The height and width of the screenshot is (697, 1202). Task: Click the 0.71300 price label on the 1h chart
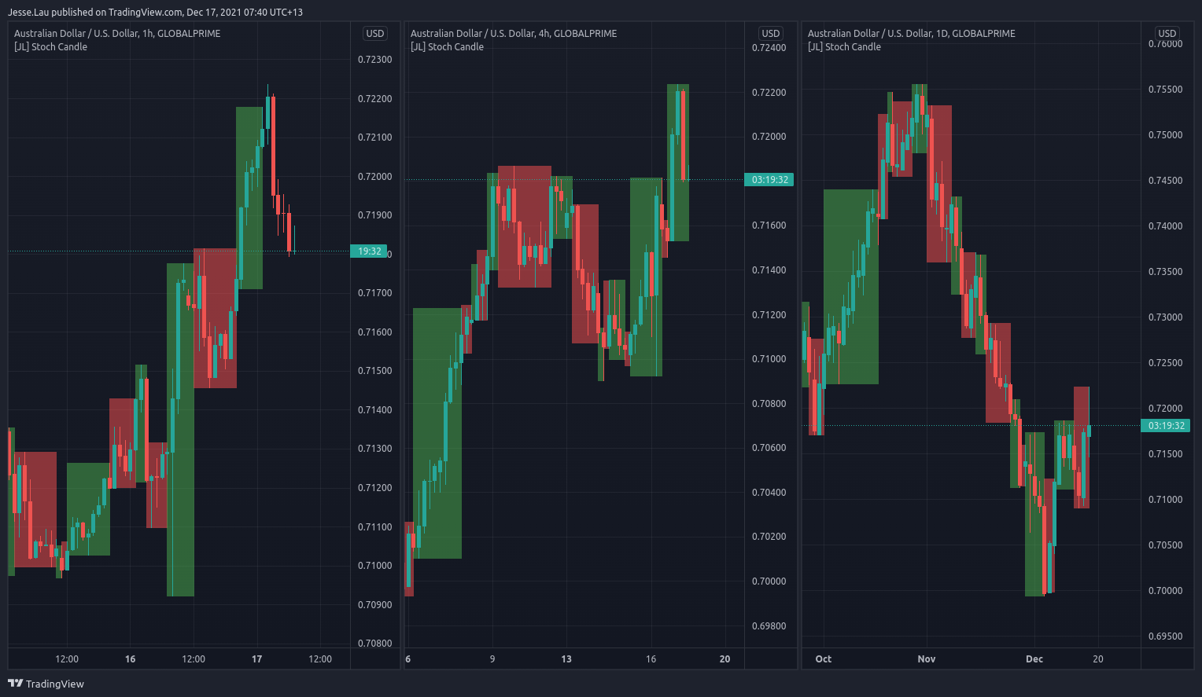pos(375,449)
